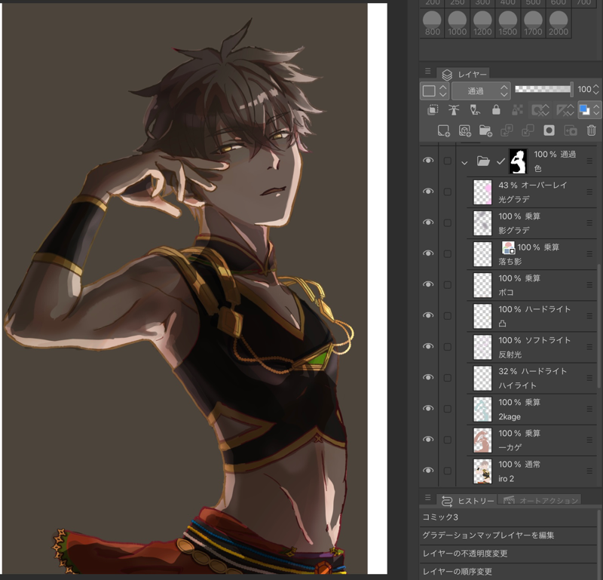Toggle visibility of 落ち影 layer

tap(428, 253)
